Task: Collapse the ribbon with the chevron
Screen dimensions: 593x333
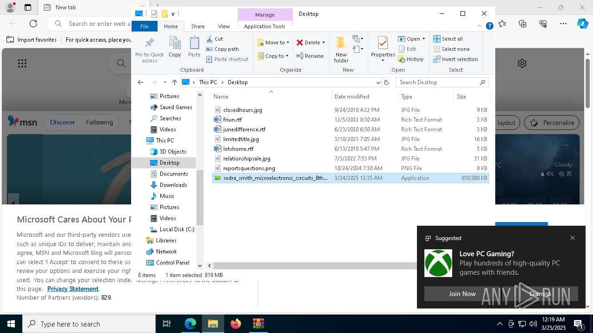Action: pos(479,26)
